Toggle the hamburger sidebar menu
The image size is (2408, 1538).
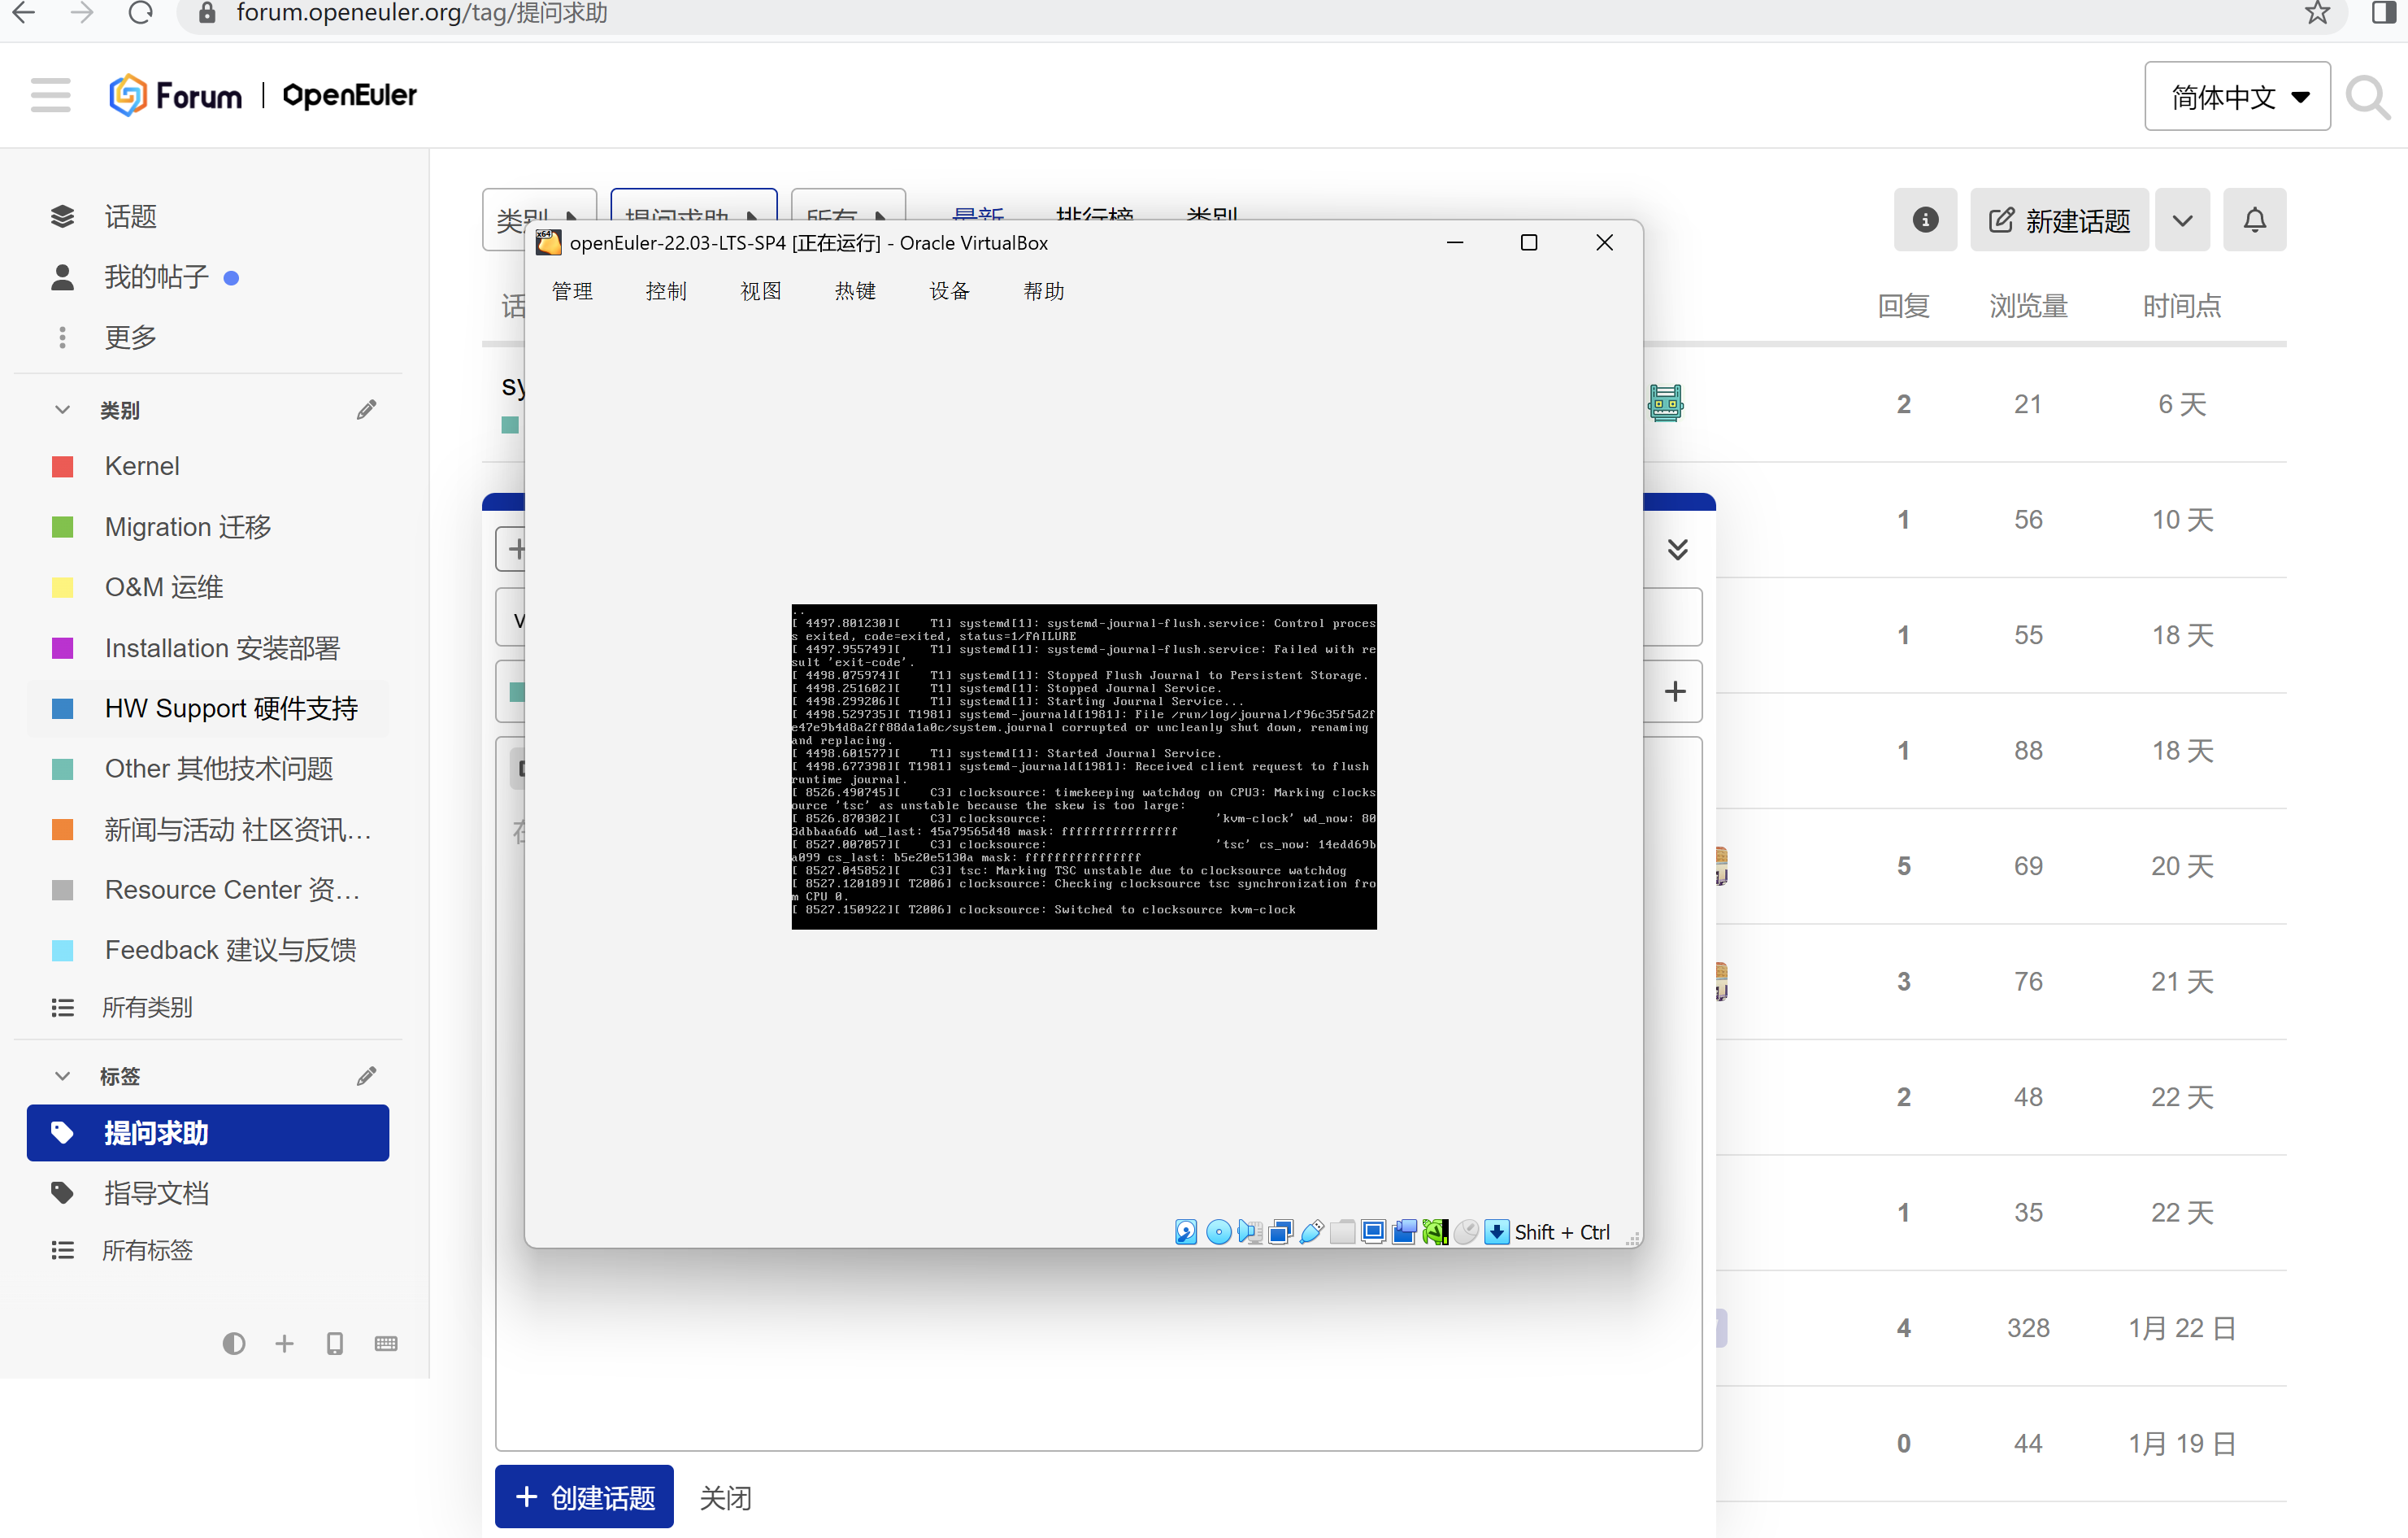point(50,96)
